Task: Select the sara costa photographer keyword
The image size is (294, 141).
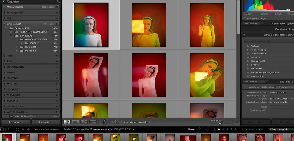Action: (265, 72)
